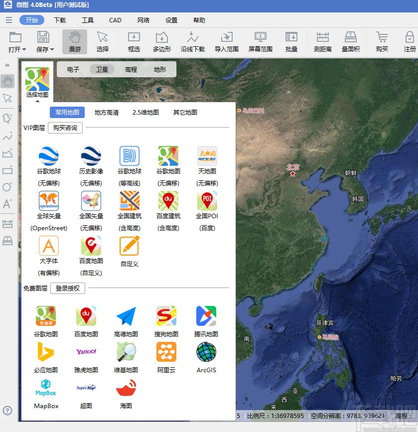Click the 天地图 (无偏移) map source

[207, 166]
